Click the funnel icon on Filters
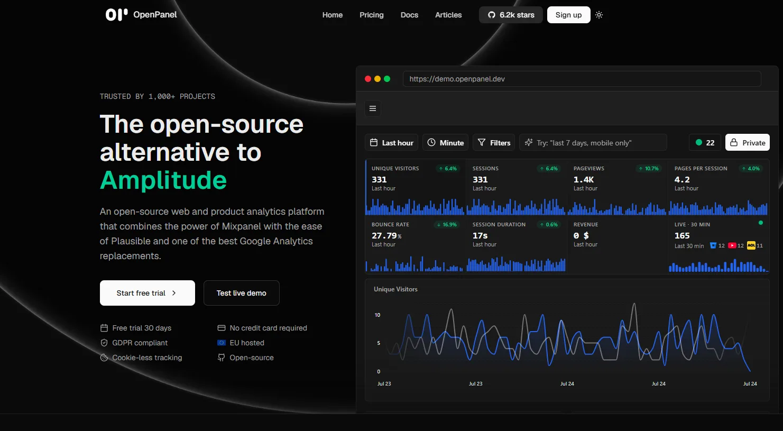This screenshot has width=783, height=431. tap(482, 143)
